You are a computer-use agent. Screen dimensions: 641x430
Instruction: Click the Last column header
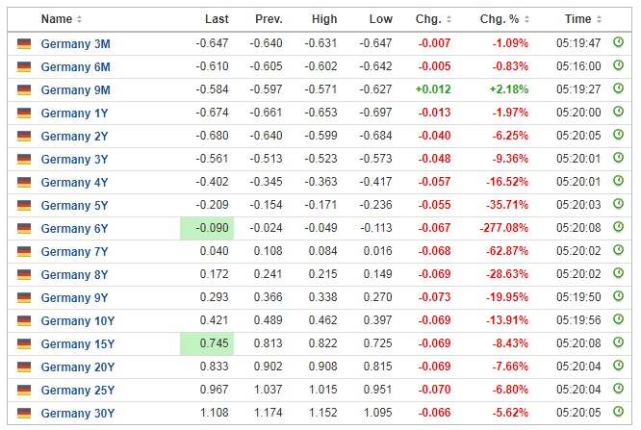pos(217,19)
